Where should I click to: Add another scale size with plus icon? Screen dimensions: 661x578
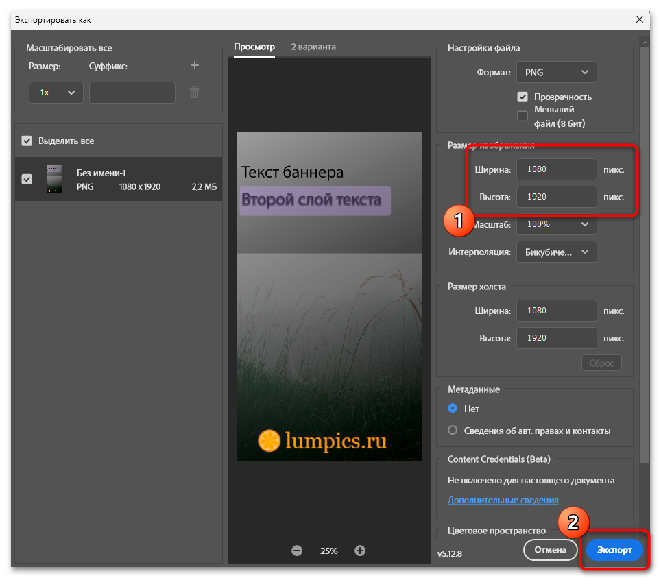coord(194,65)
